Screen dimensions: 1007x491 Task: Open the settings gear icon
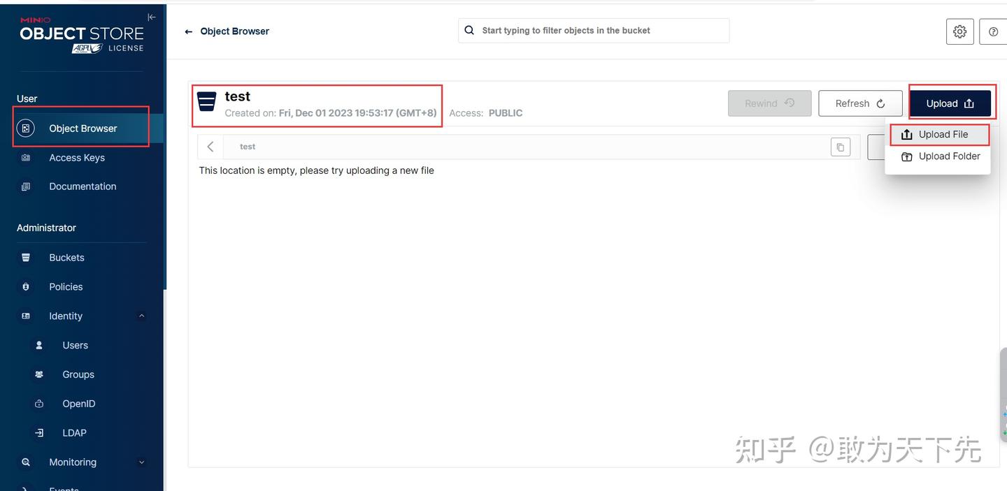(960, 31)
